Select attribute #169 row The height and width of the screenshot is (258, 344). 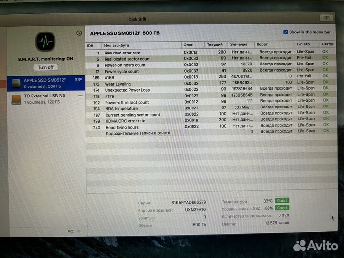click(x=211, y=77)
